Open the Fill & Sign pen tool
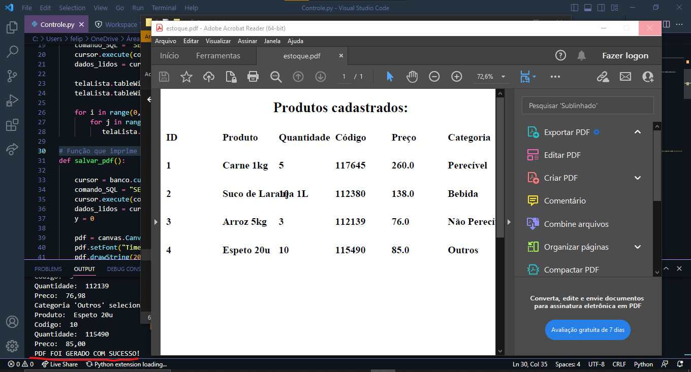This screenshot has width=691, height=372. coord(603,76)
